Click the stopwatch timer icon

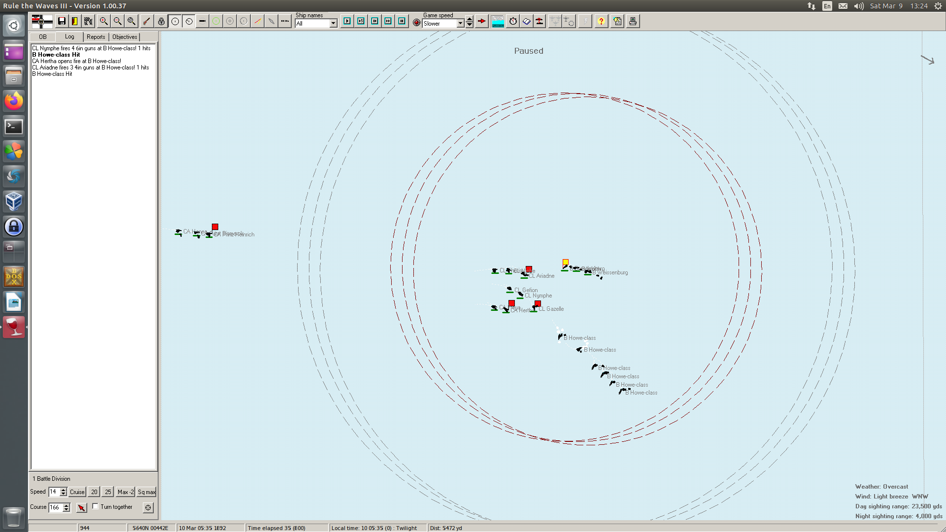[x=513, y=21]
